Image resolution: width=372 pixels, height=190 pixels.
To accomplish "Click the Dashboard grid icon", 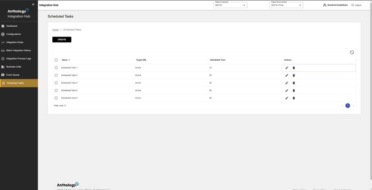I will [3, 26].
